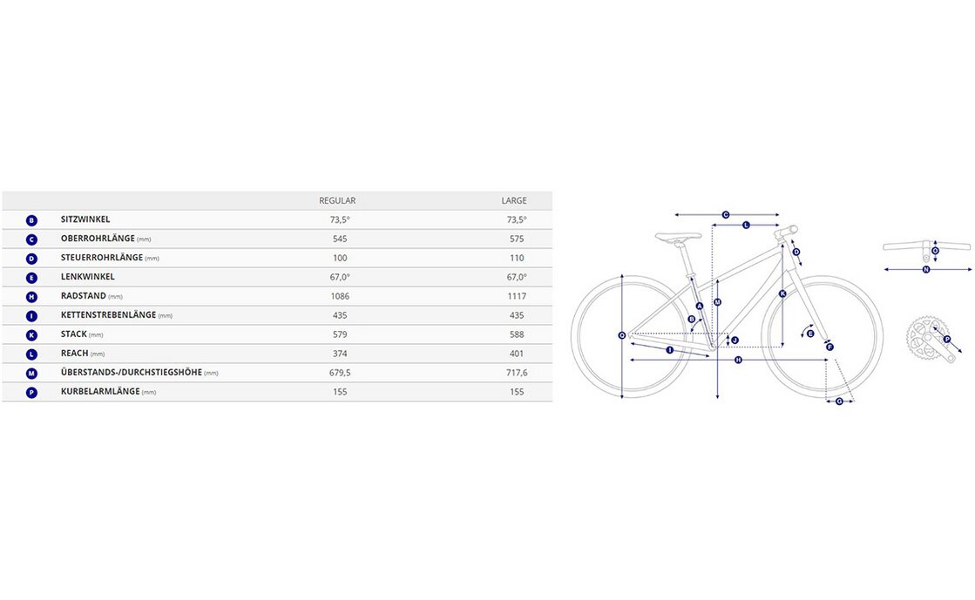Image resolution: width=975 pixels, height=600 pixels.
Task: Select the J marker near bottom bracket
Action: (x=735, y=340)
